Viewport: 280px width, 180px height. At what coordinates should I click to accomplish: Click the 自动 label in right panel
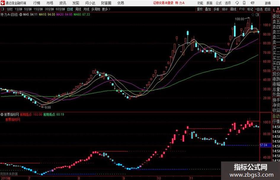(276, 116)
